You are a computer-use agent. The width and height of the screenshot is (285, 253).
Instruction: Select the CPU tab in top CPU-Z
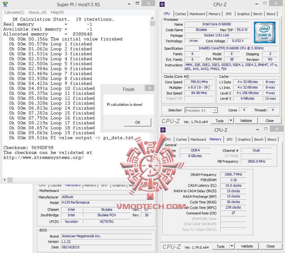167,14
